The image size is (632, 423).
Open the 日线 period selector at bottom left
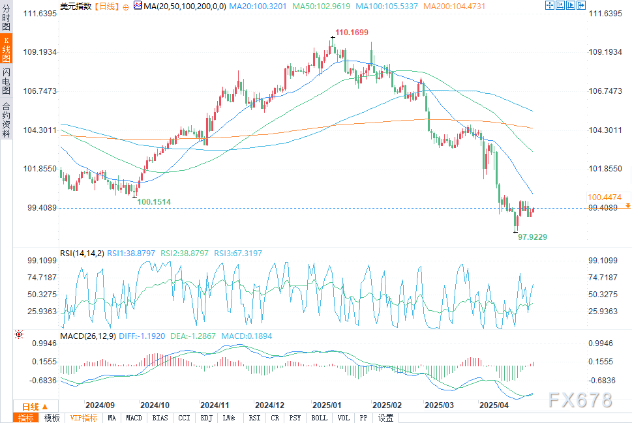point(34,406)
